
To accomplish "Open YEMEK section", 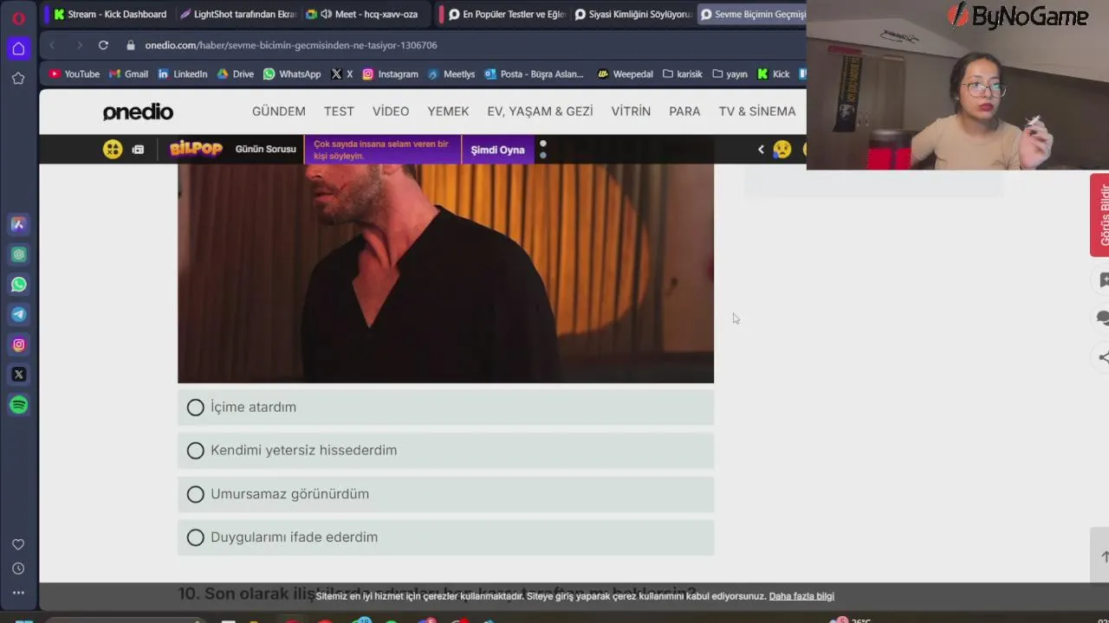I will [448, 112].
